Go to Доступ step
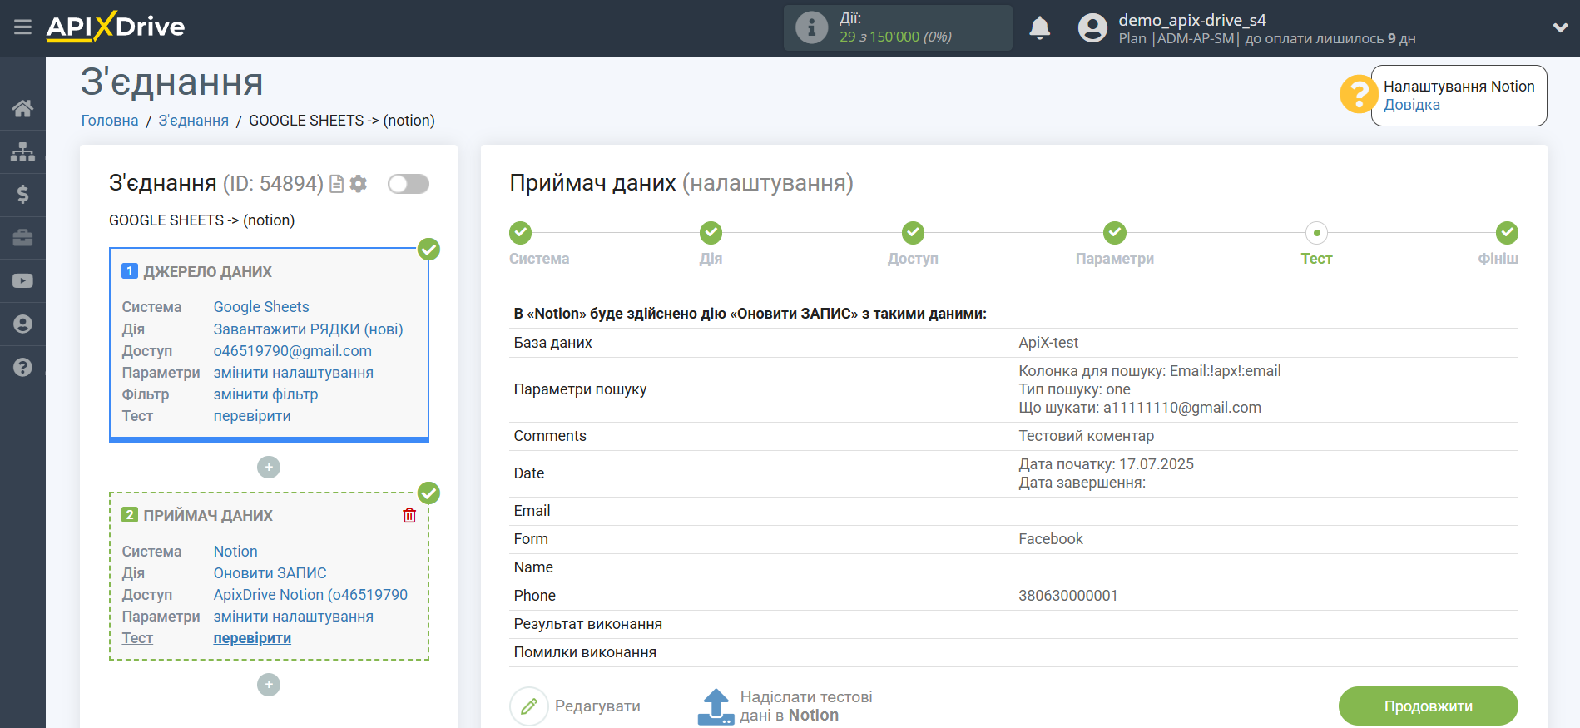 click(x=913, y=233)
